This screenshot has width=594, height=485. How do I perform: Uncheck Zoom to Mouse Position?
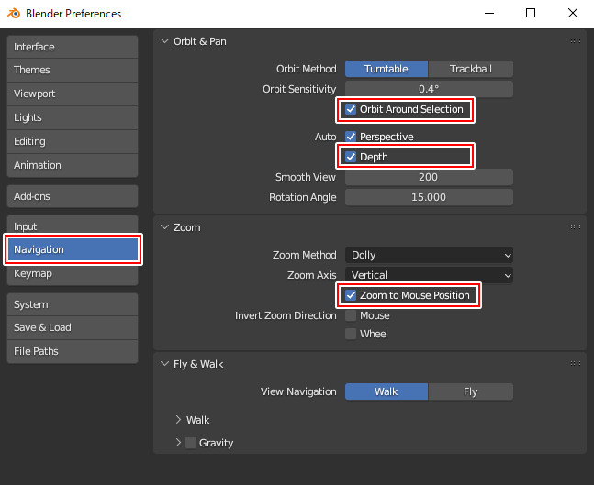[351, 295]
